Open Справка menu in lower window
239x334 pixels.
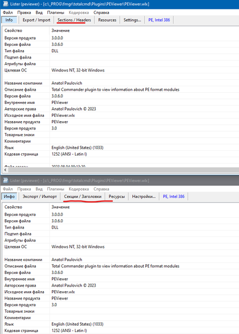click(101, 189)
